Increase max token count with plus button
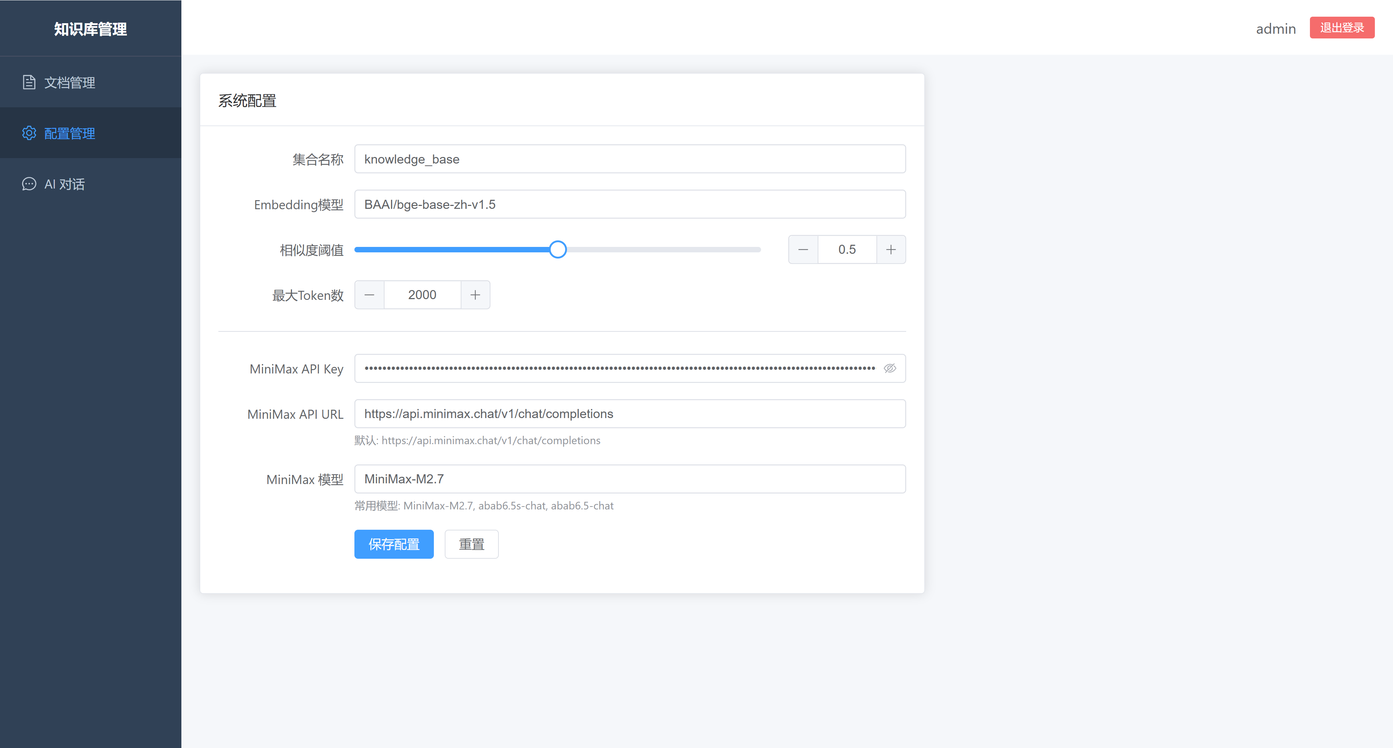 (475, 294)
